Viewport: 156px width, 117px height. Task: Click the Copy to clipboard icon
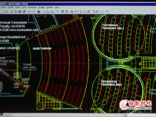coord(16,12)
